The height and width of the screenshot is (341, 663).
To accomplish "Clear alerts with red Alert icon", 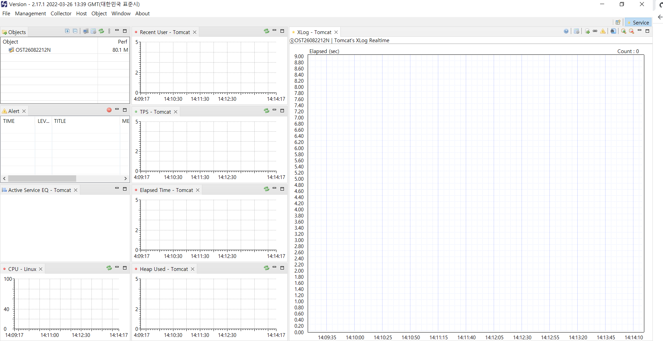I will pos(109,110).
